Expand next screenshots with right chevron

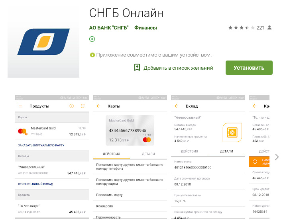(x=277, y=157)
